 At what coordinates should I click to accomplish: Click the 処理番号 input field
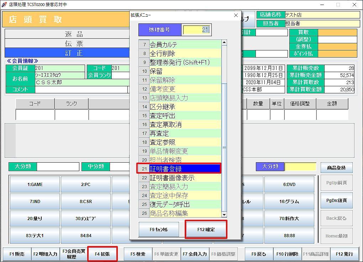[196, 30]
